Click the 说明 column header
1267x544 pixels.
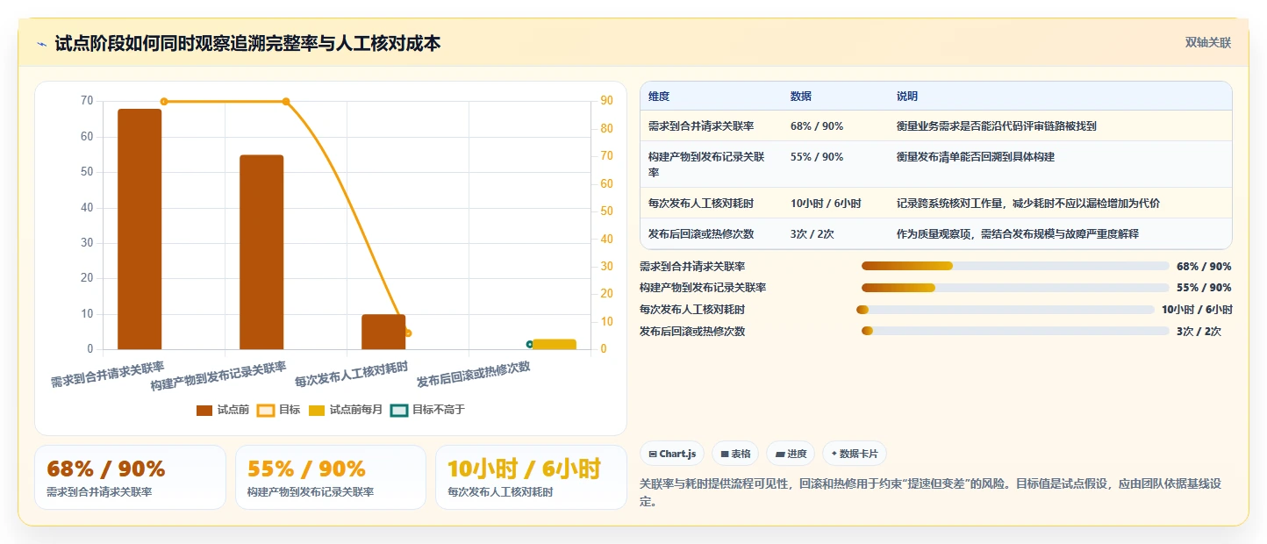pos(907,96)
